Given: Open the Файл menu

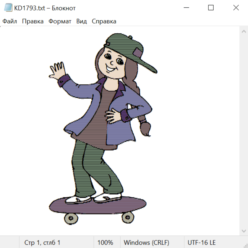Looking at the screenshot, I should coord(10,21).
